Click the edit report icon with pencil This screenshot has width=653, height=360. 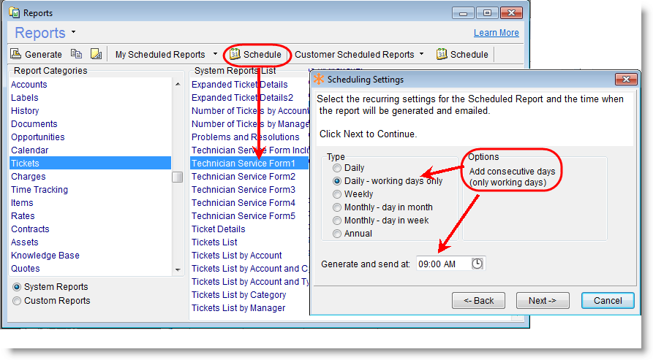tap(96, 54)
